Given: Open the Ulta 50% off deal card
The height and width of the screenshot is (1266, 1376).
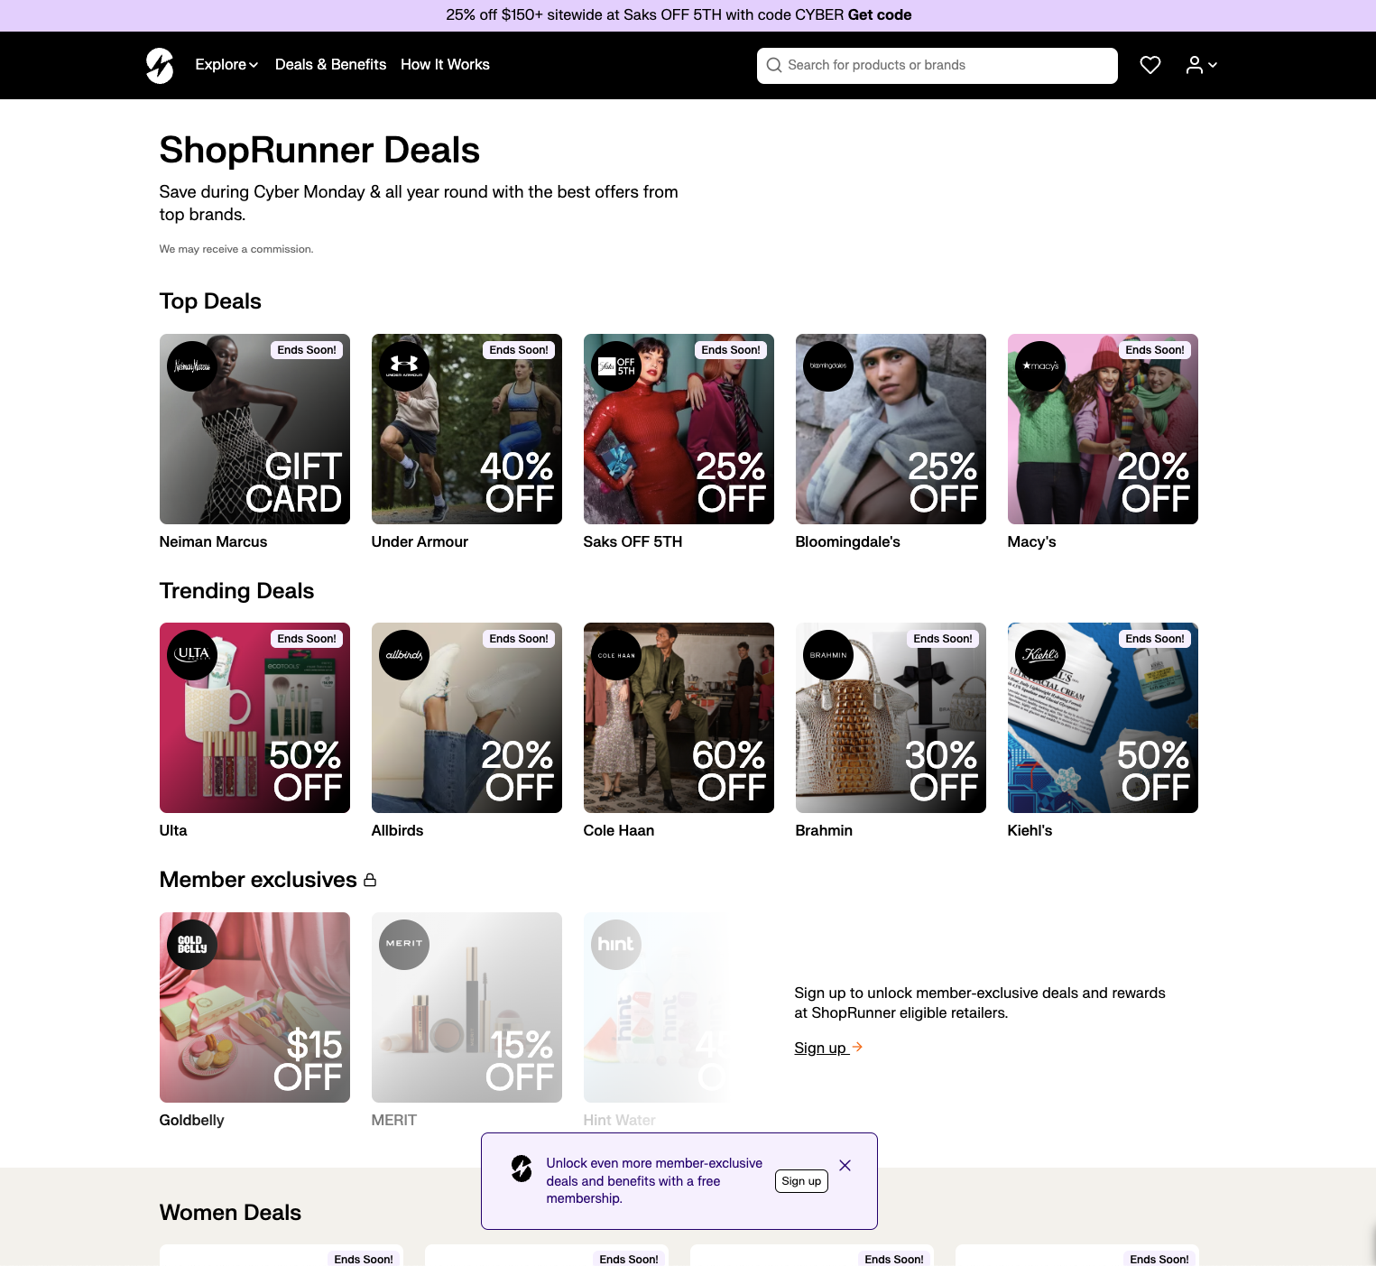Looking at the screenshot, I should pyautogui.click(x=254, y=717).
